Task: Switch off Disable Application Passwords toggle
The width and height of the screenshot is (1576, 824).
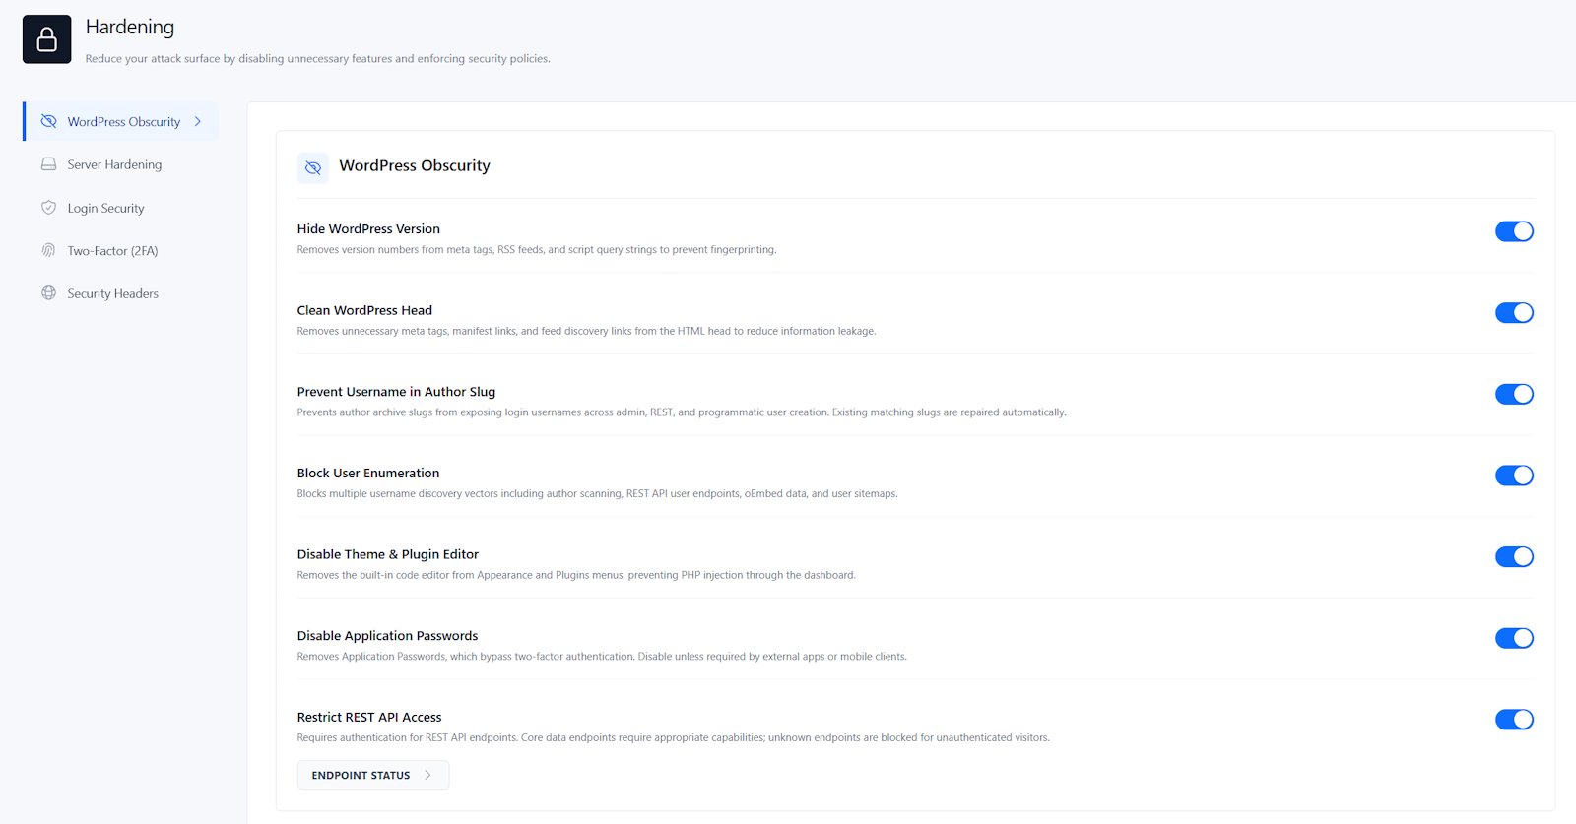Action: pyautogui.click(x=1514, y=638)
